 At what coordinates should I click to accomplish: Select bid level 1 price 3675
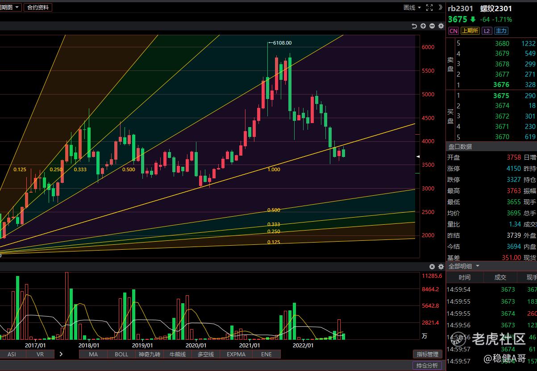tap(501, 96)
